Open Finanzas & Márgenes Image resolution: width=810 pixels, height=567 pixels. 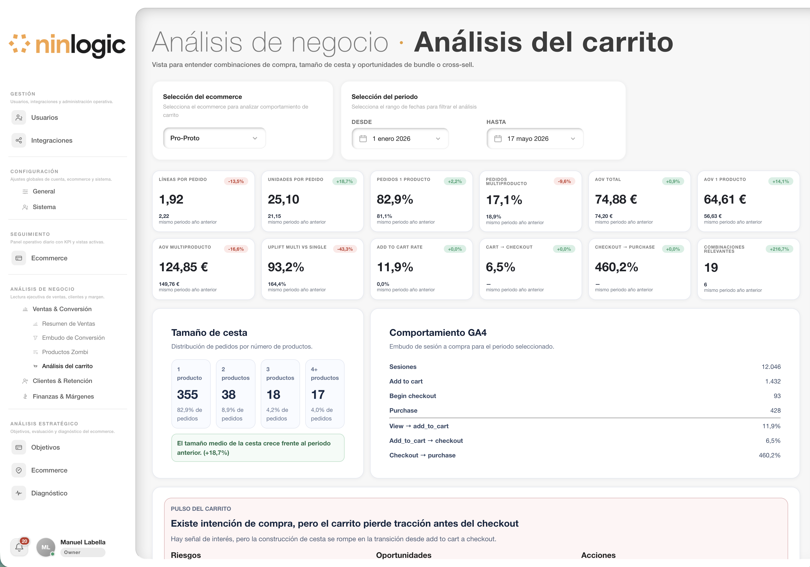tap(63, 396)
